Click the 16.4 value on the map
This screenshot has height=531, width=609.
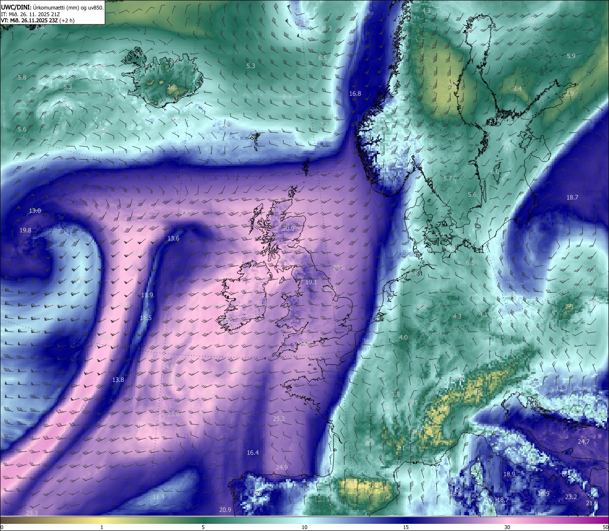pos(253,452)
